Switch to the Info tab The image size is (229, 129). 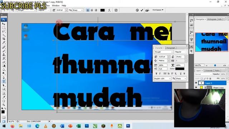coord(220,19)
